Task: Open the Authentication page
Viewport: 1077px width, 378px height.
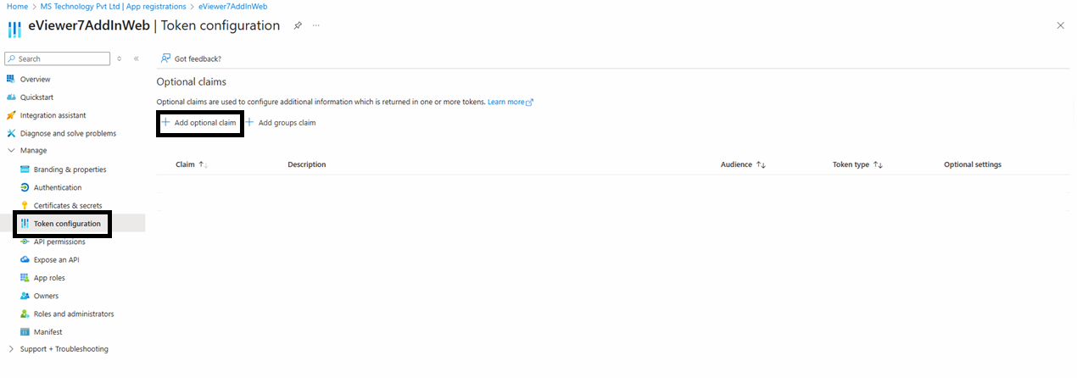Action: point(58,187)
